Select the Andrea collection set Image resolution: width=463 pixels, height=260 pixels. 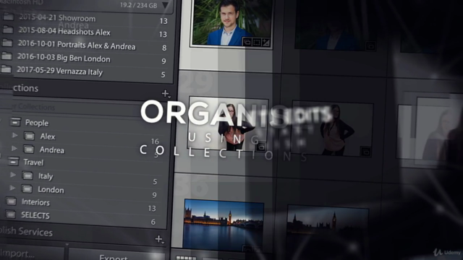click(x=51, y=150)
